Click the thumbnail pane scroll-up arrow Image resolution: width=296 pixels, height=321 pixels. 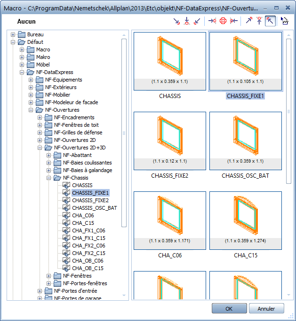[x=288, y=35]
